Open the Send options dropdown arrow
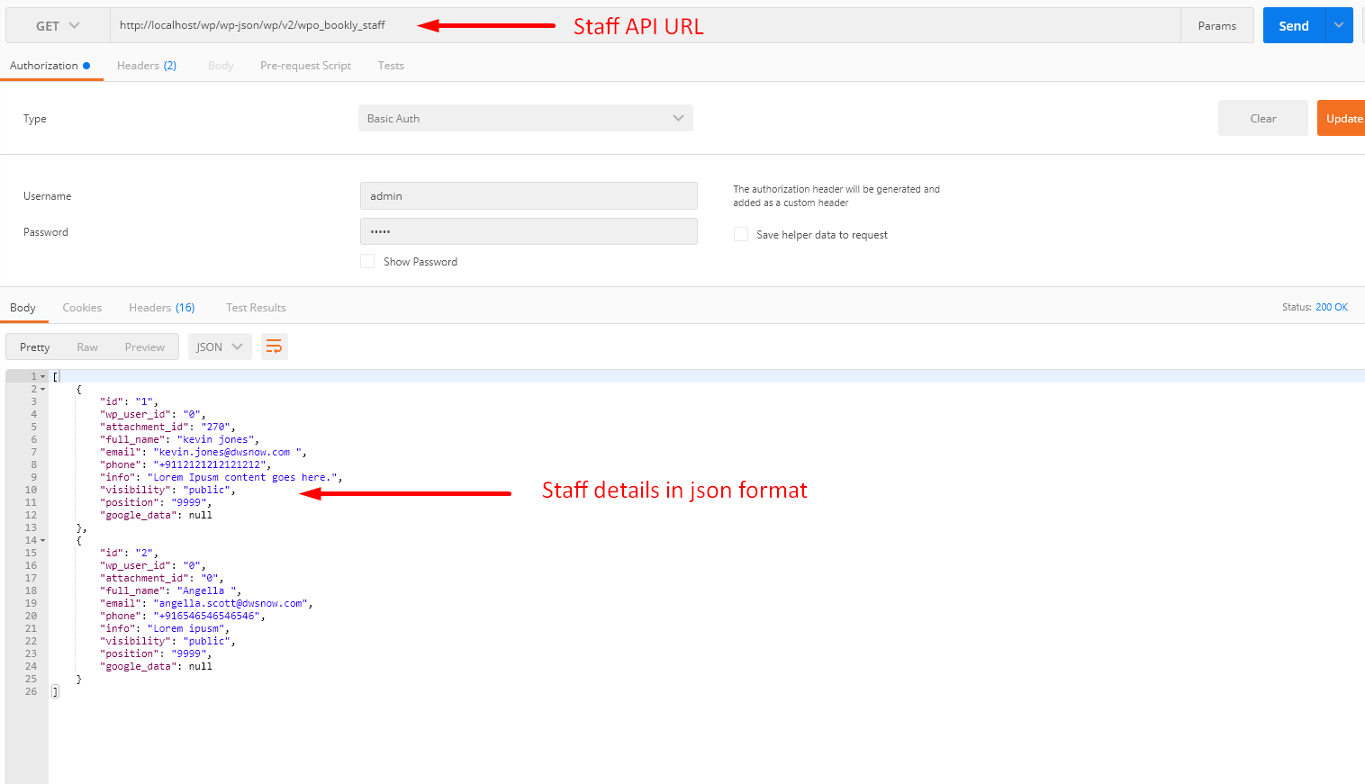Viewport: 1365px width, 784px height. coord(1339,25)
